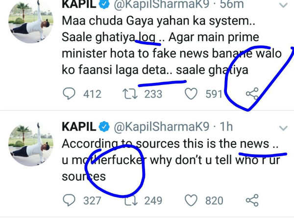Screen dimensions: 294x221
Task: Open KAPIL's name on the first tweet
Action: click(x=79, y=5)
